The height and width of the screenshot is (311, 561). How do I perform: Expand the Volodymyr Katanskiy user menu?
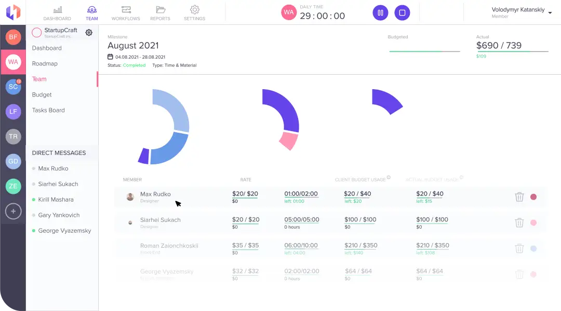tap(550, 13)
